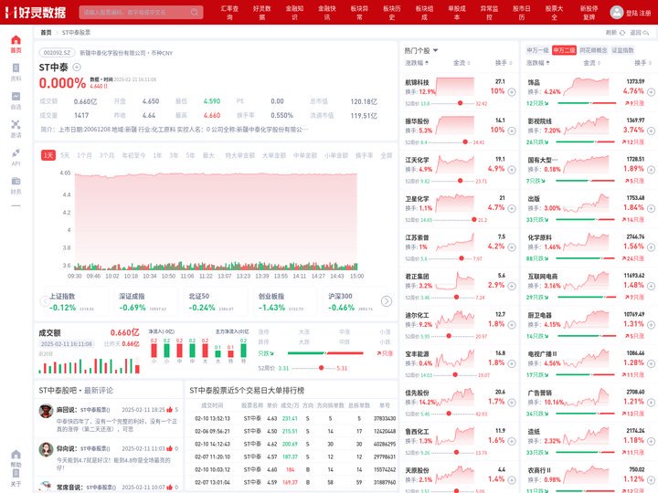This screenshot has width=658, height=493.
Task: Open the 帮助 help icon at sidebar bottom
Action: click(x=16, y=455)
